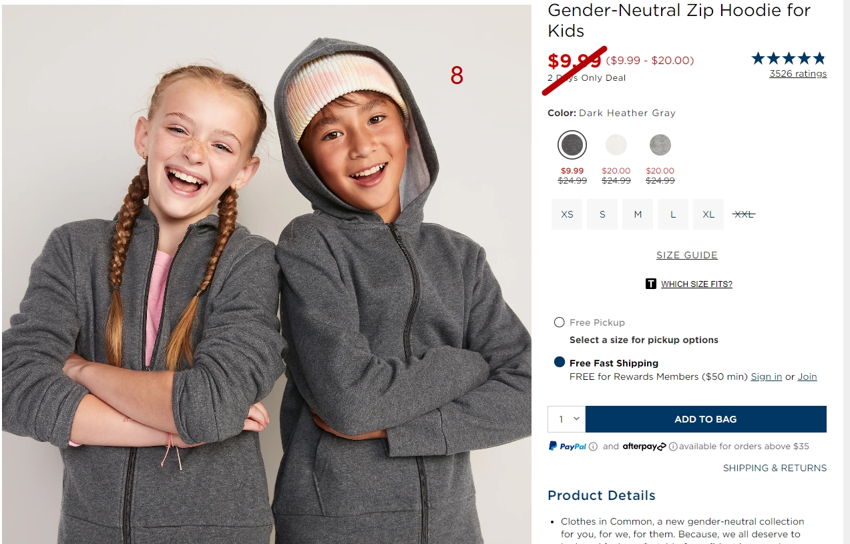This screenshot has height=544, width=850.
Task: Pick the Dark Heather Gray color swatch
Action: [572, 145]
